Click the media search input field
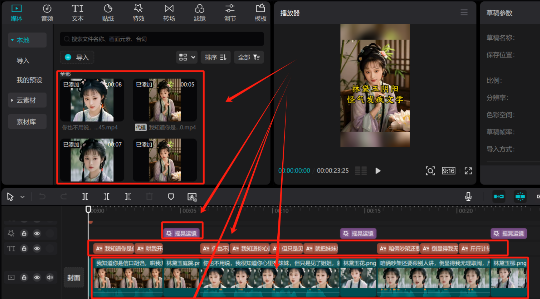This screenshot has height=299, width=540. [x=162, y=39]
